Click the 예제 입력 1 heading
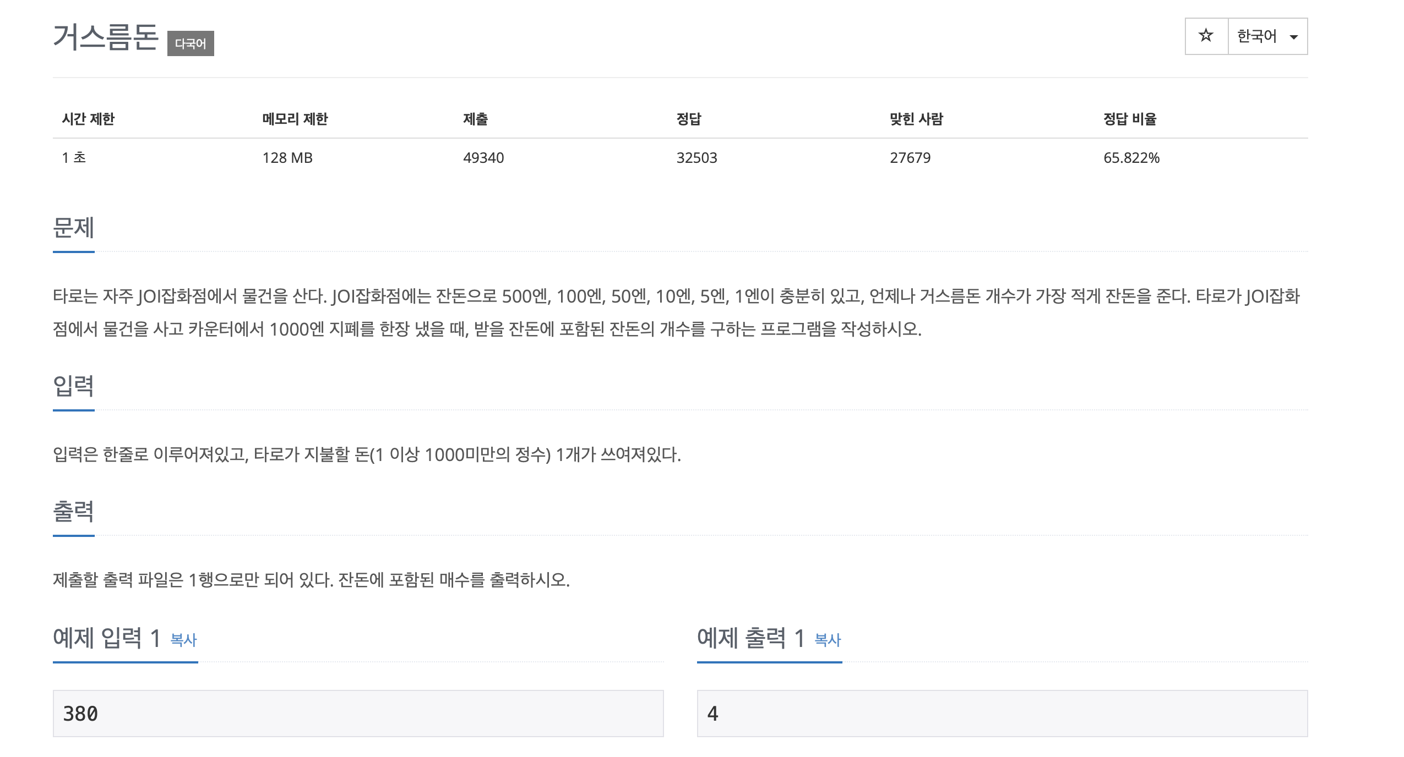 click(x=107, y=638)
